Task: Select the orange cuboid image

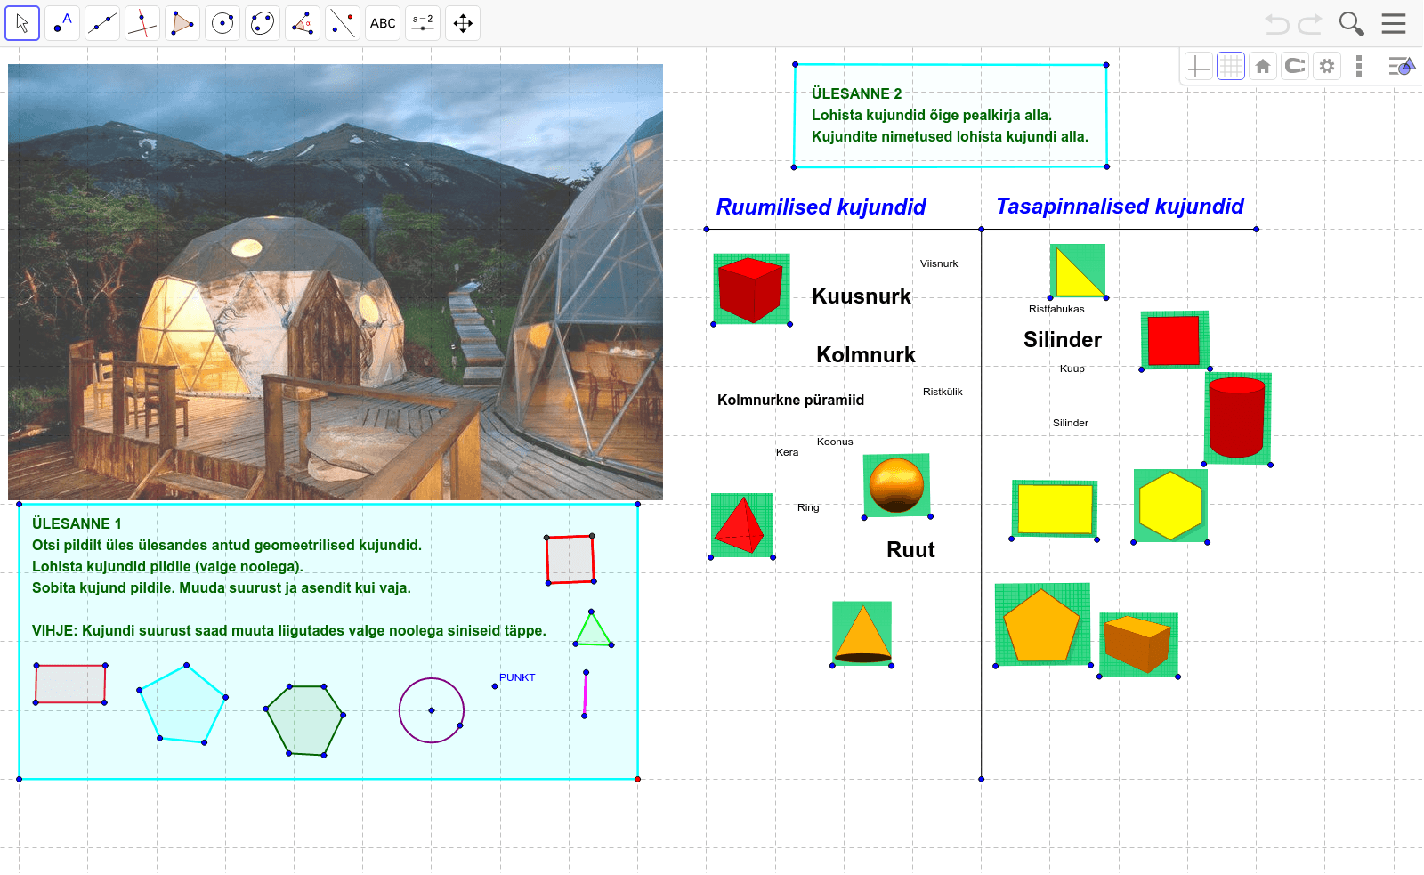Action: coord(1138,644)
